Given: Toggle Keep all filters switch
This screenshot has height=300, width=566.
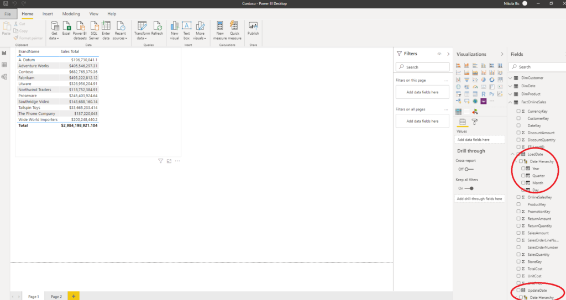Looking at the screenshot, I should 469,188.
